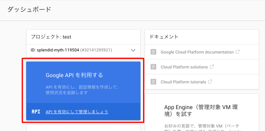Click document icon beside Cloud Platform solutions
Screen dimensions: 265x131
pyautogui.click(x=153, y=67)
